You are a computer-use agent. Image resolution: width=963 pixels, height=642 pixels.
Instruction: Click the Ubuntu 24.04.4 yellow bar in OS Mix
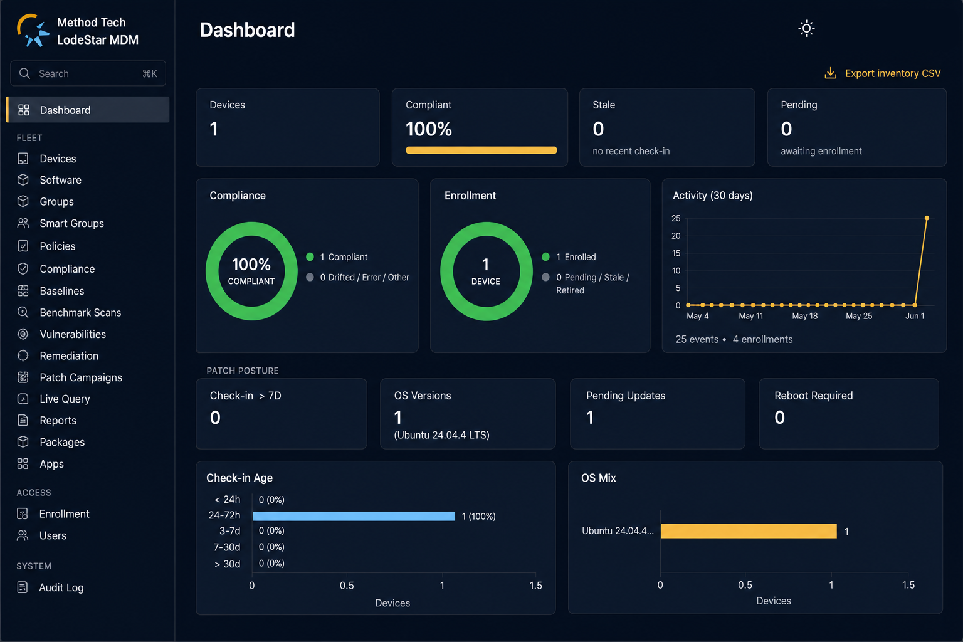[749, 531]
